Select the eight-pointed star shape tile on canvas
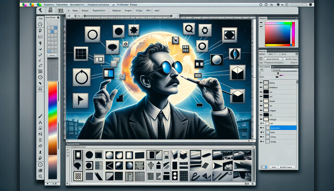The height and width of the screenshot is (191, 334). (134, 30)
